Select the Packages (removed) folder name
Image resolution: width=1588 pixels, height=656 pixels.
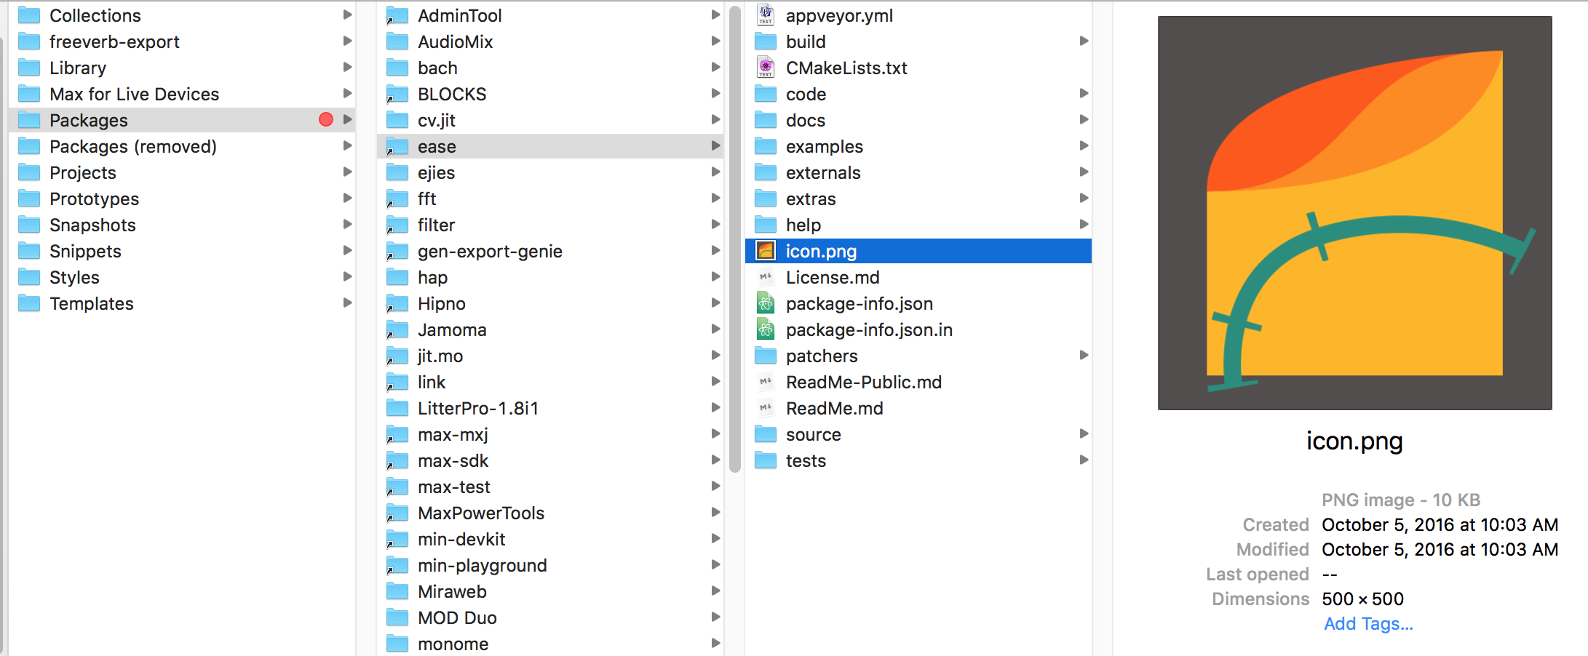133,146
